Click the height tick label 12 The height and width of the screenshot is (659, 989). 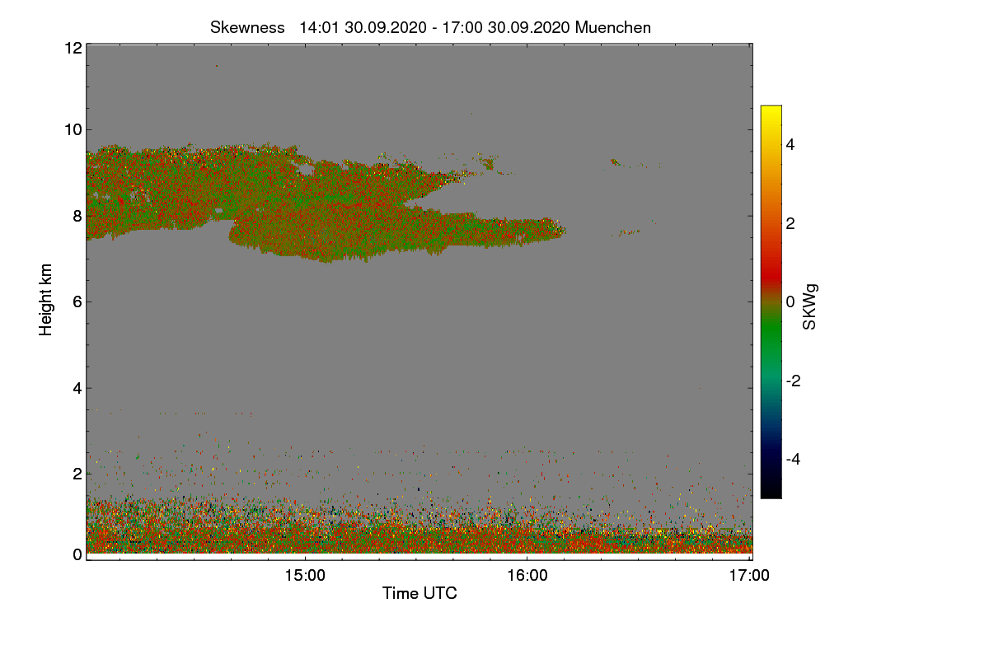pos(73,48)
